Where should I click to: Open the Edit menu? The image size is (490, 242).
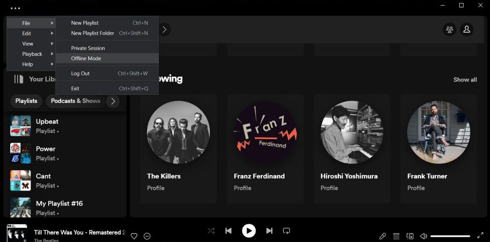coord(31,33)
